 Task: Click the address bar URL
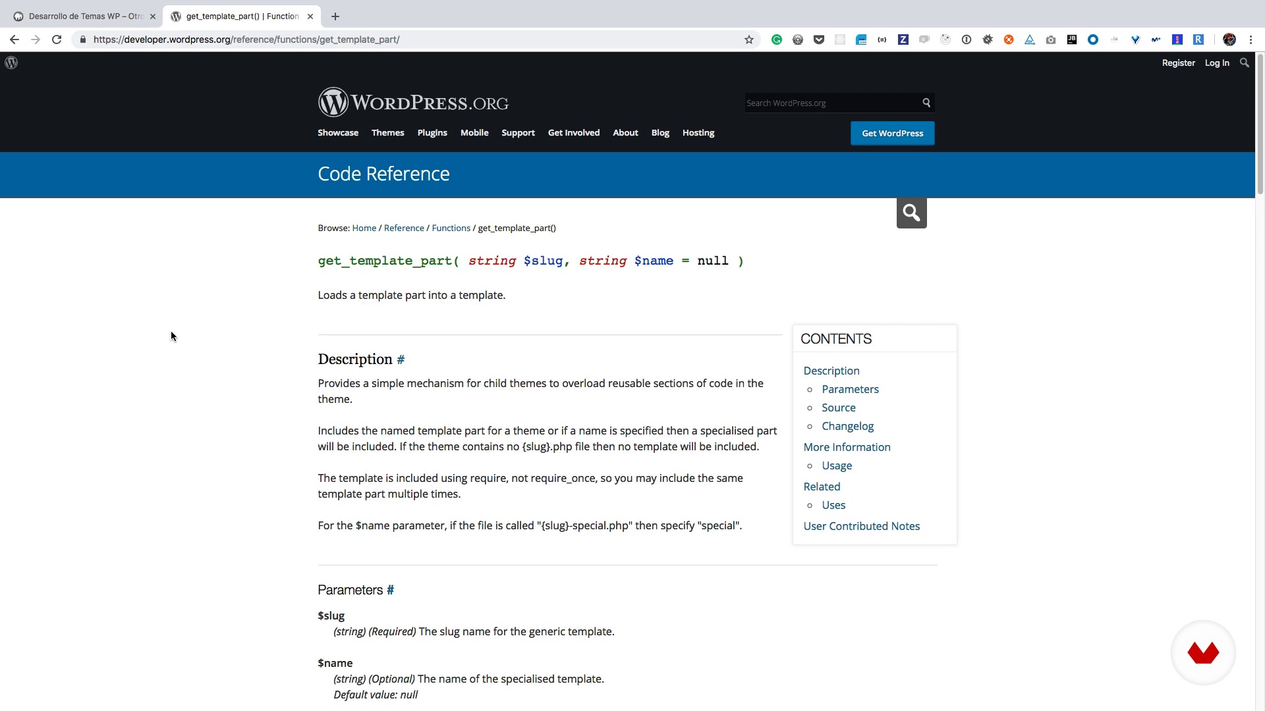[246, 39]
